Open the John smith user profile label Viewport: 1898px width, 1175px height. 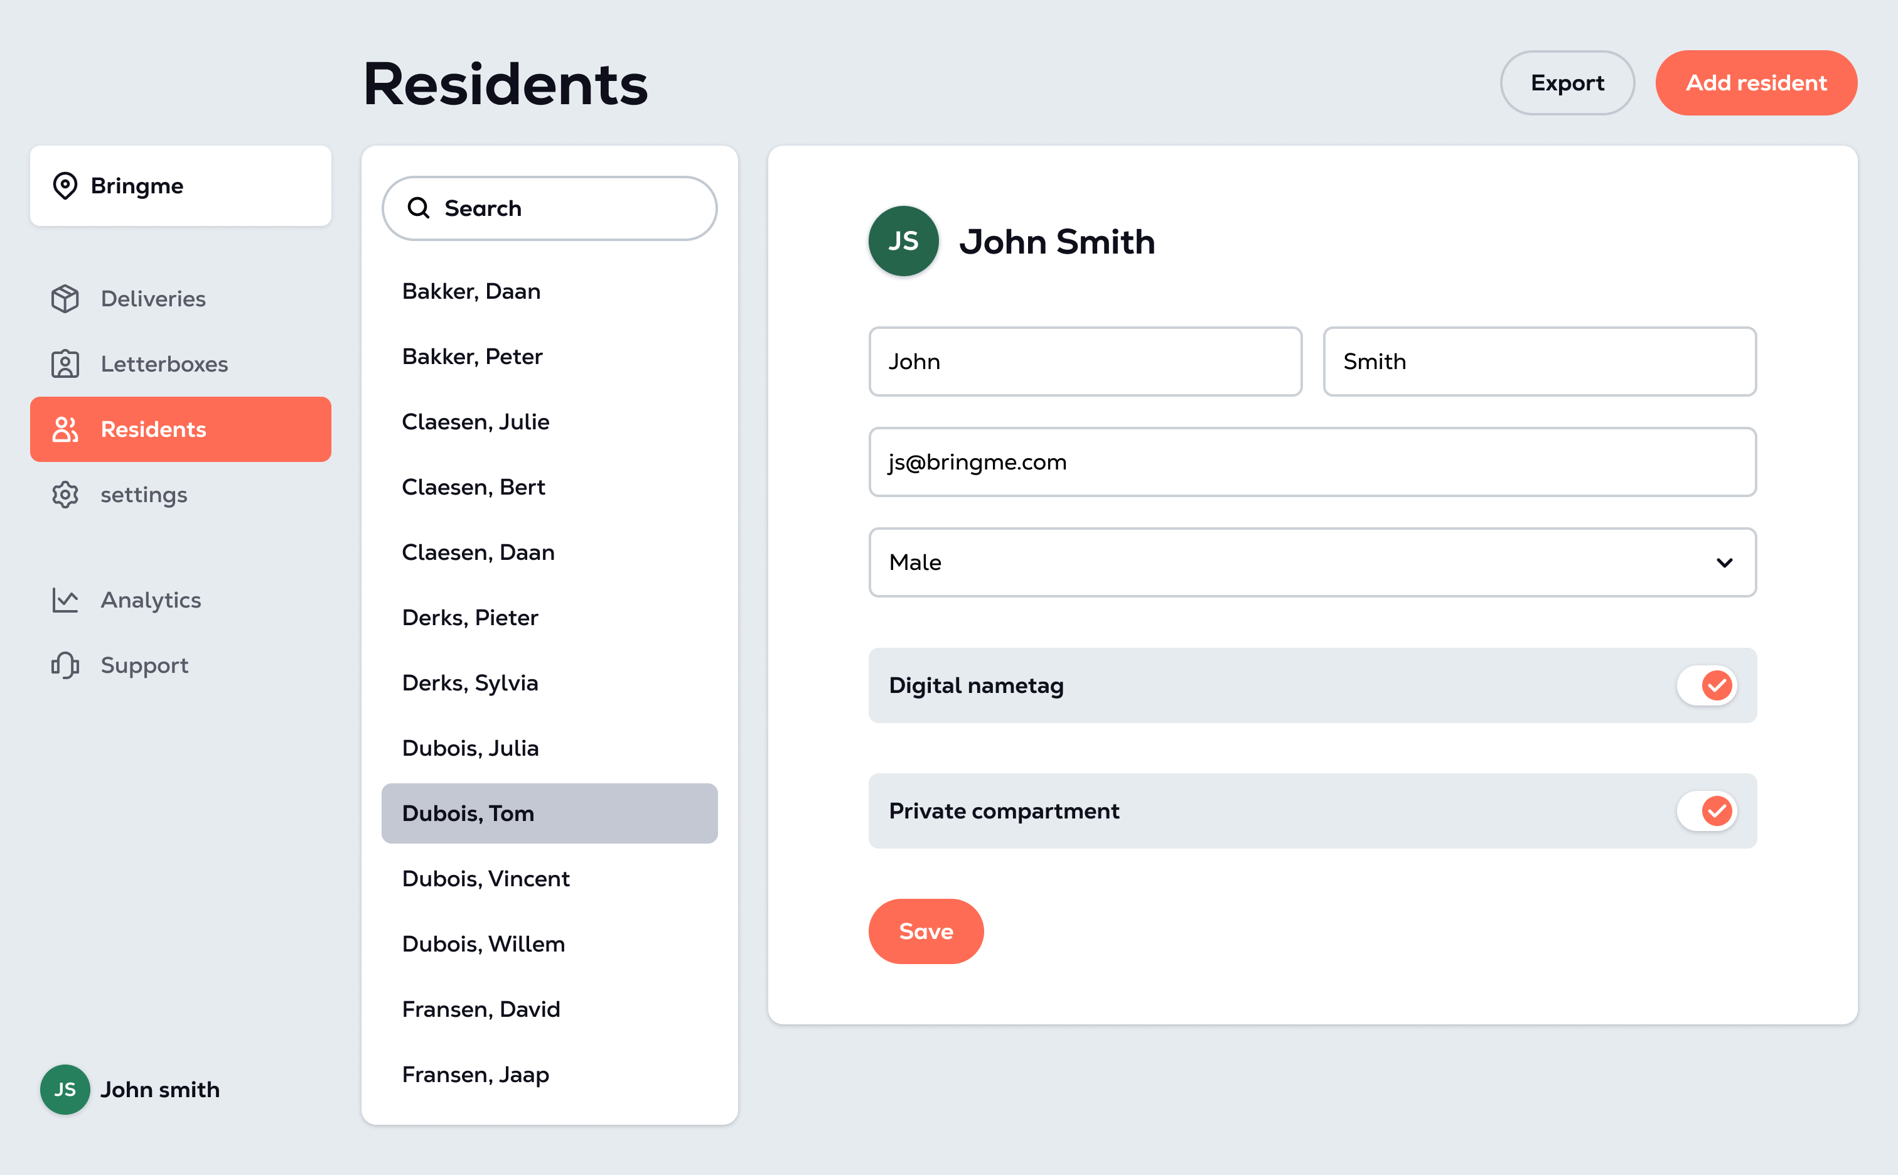coord(160,1090)
